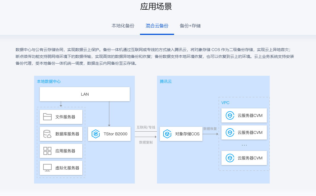Click the 虚拟化服务器 monitor icon
The image size is (316, 196).
point(47,168)
